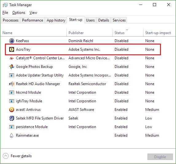Click Enabled status of persistence Module
The height and width of the screenshot is (164, 176).
pyautogui.click(x=121, y=127)
